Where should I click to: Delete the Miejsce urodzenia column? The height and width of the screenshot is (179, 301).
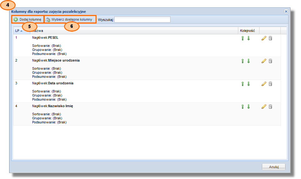click(270, 61)
